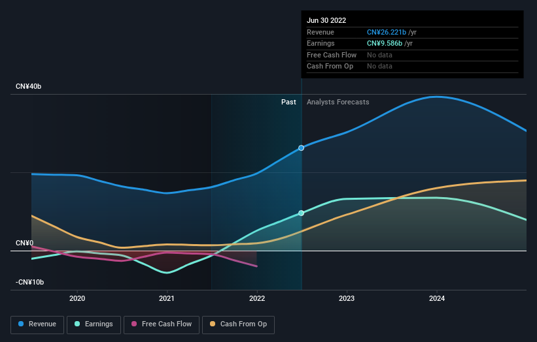The width and height of the screenshot is (537, 342).
Task: Click the -CN¥10b y-axis label
Action: tap(30, 282)
